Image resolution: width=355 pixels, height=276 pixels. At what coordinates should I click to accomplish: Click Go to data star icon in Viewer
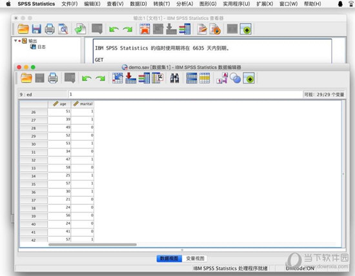point(145,29)
